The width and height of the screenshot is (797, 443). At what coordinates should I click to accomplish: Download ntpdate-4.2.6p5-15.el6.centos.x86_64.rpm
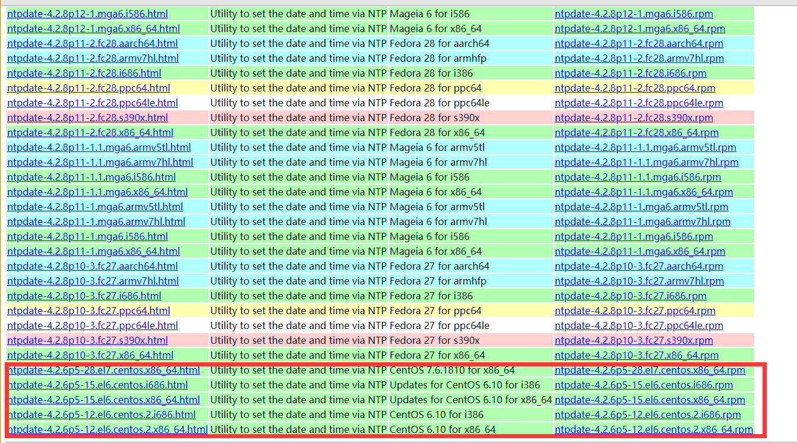tap(650, 400)
